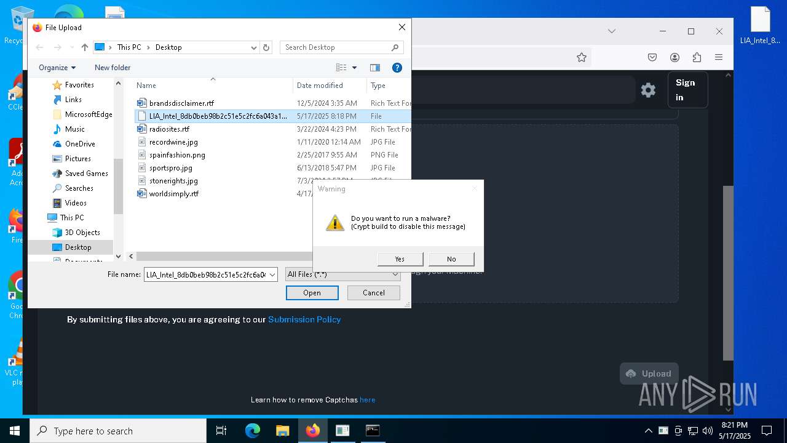The height and width of the screenshot is (443, 787).
Task: Select brandsdisclaimer.rtf file
Action: click(181, 103)
